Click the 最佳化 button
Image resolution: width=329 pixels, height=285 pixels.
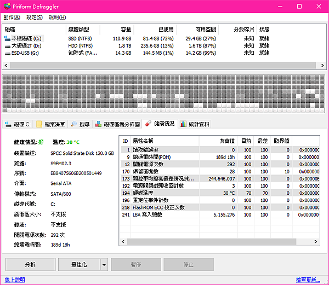pyautogui.click(x=79, y=265)
